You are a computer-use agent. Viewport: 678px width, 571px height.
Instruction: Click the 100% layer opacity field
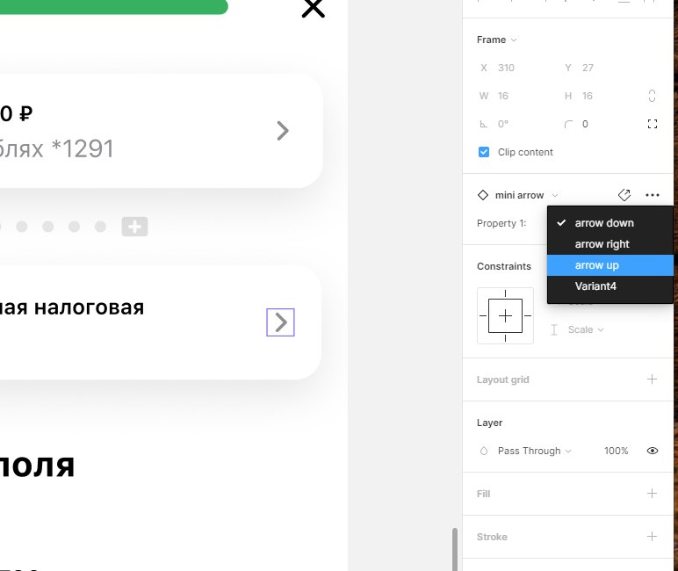(x=616, y=451)
